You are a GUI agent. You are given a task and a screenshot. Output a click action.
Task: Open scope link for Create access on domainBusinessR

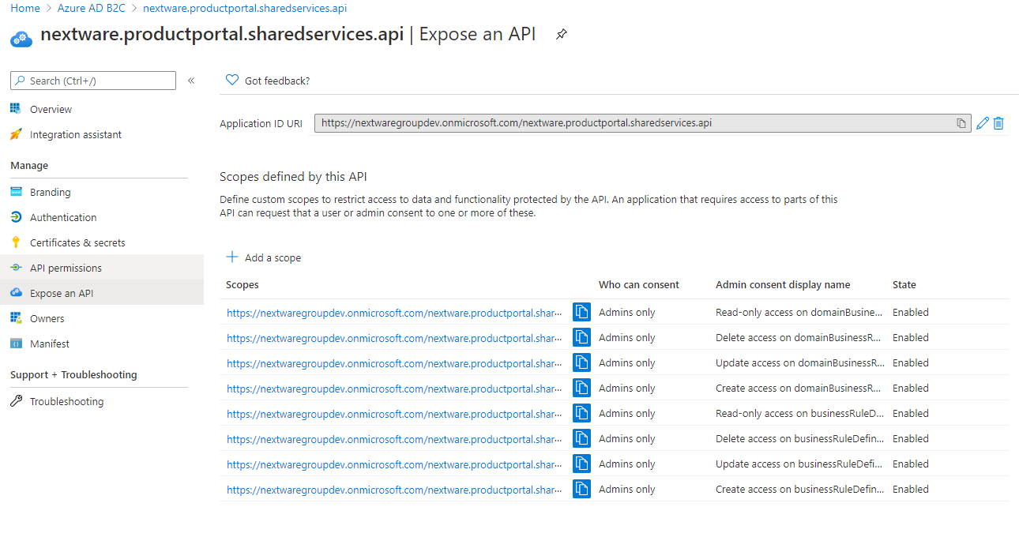[394, 388]
